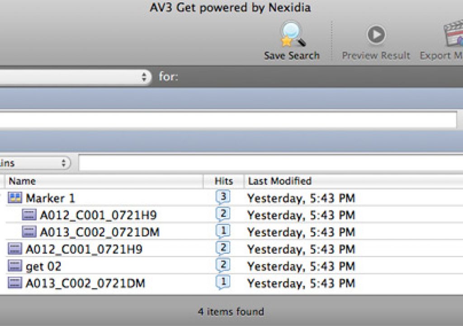Screen dimensions: 463x326
Task: Click the Preview Result play button
Action: click(376, 34)
